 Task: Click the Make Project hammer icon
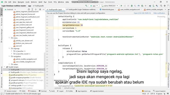86,6
